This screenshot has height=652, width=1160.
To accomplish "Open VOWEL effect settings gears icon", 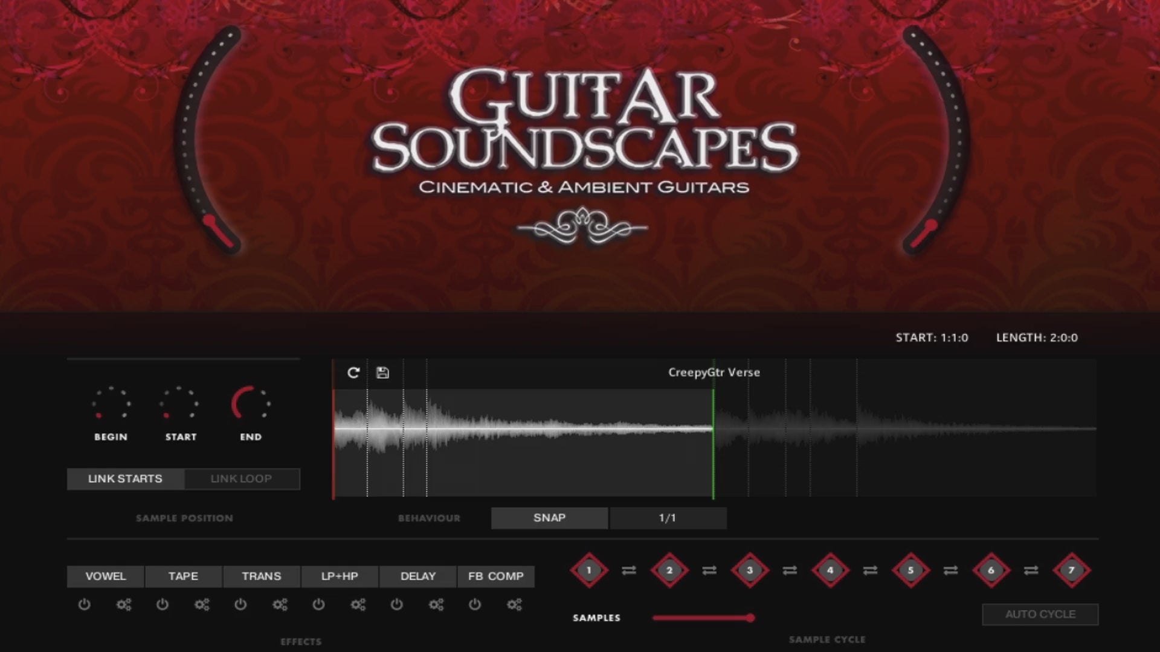I will coord(124,604).
